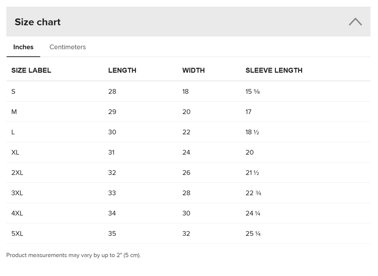Click the 22 ¾ sleeve length value
This screenshot has width=378, height=276.
point(253,193)
